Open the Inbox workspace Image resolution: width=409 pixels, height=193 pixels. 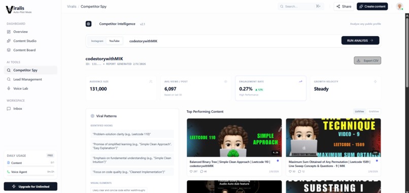pos(30,108)
